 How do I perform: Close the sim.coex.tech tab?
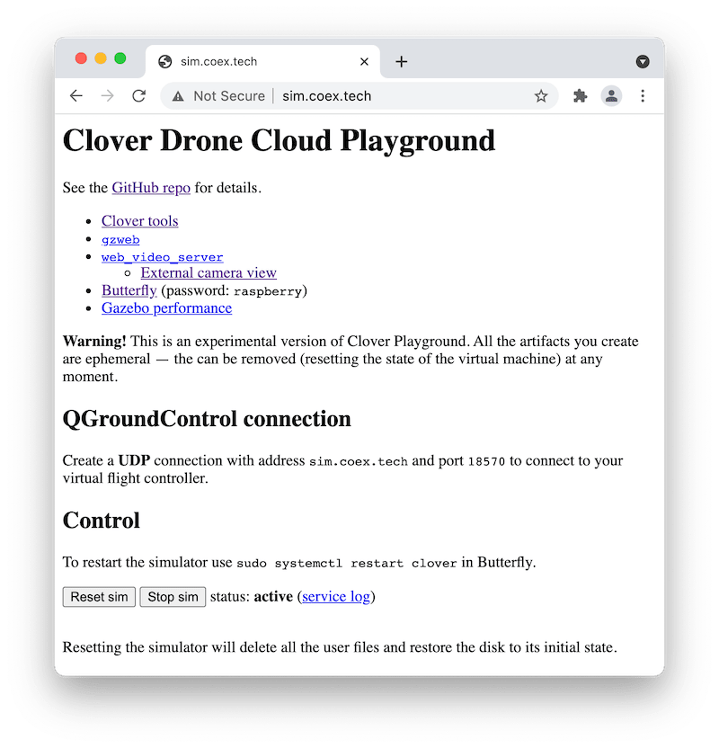(364, 61)
